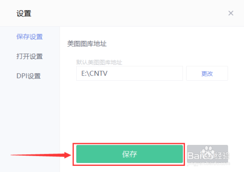
Task: Click the jingyan.baidu.com watermark text
Action: click(x=209, y=163)
